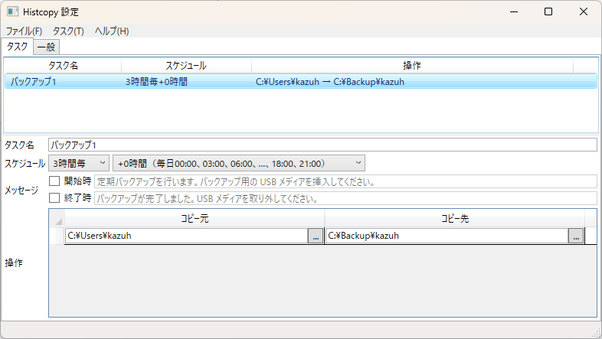The image size is (602, 339).
Task: Click the スケジュール column header
Action: tap(186, 66)
